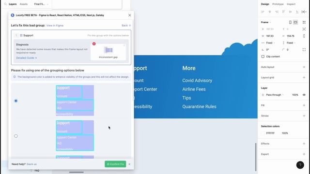This screenshot has height=174, width=310.
Task: Open horizontal resizing Fixed dropdown
Action: click(270, 43)
